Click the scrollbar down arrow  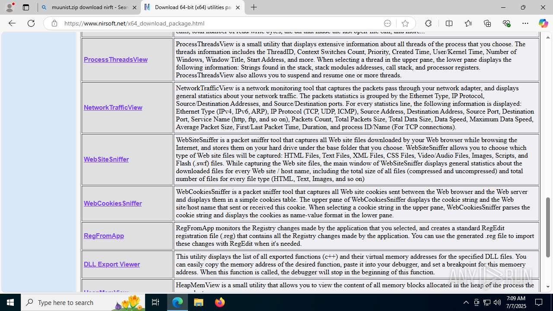(x=548, y=287)
